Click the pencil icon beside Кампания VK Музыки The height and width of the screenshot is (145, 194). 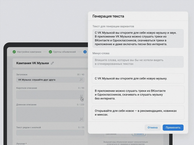52,63
